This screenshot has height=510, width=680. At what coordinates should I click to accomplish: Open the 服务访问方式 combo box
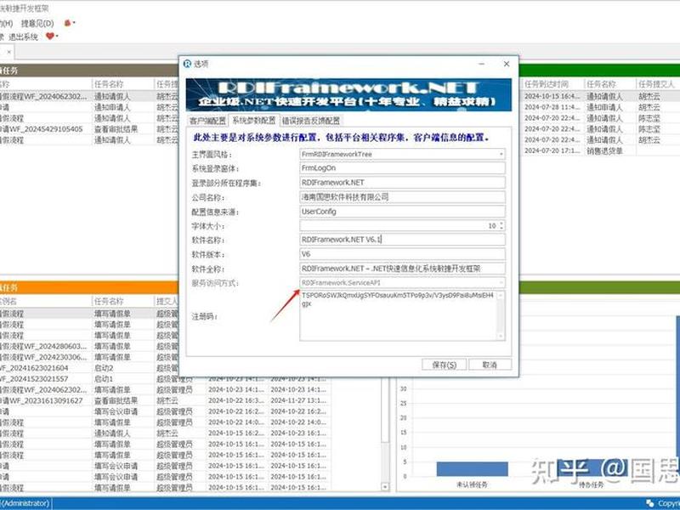point(402,283)
